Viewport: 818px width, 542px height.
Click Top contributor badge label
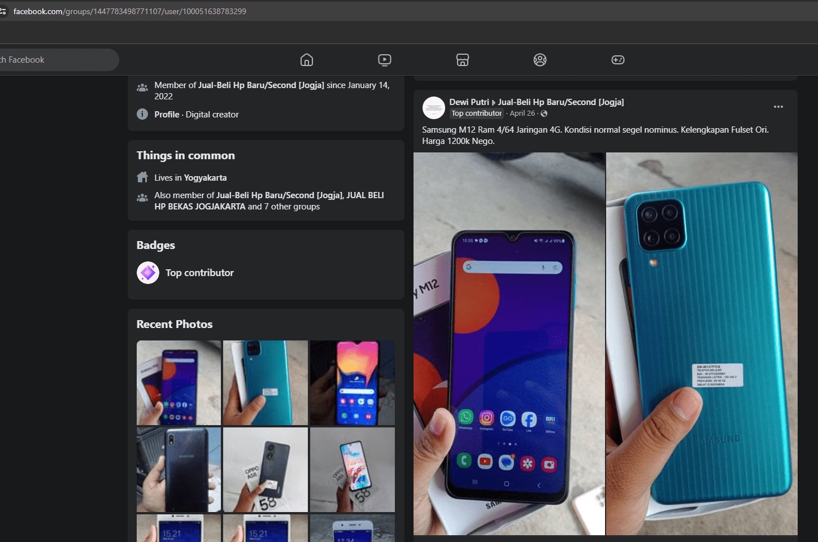(199, 273)
